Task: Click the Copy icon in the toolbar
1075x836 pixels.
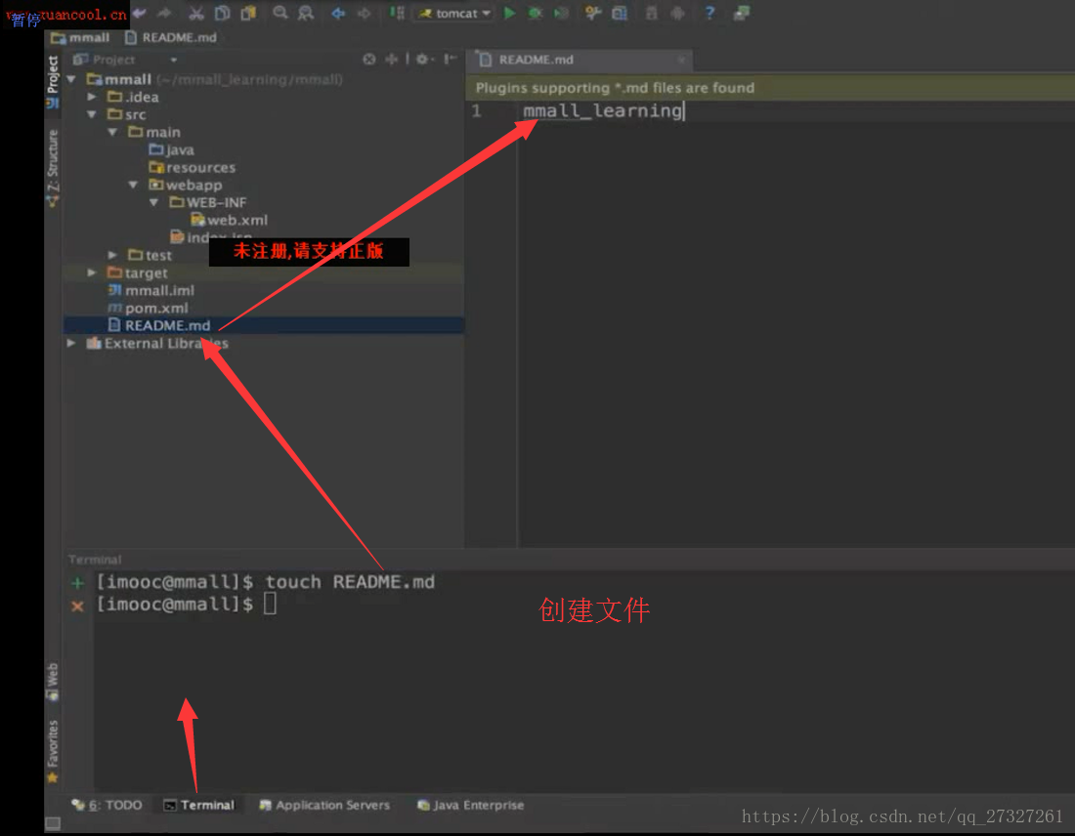Action: point(222,13)
